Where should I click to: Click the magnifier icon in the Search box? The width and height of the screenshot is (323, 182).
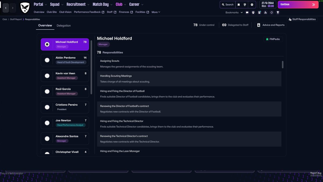[223, 5]
